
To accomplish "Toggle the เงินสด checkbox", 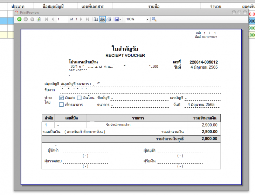I will pyautogui.click(x=61, y=98).
